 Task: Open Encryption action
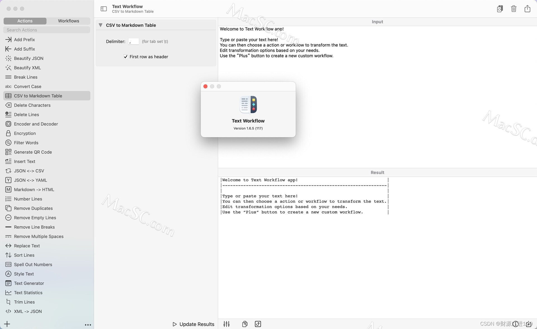coord(47,133)
